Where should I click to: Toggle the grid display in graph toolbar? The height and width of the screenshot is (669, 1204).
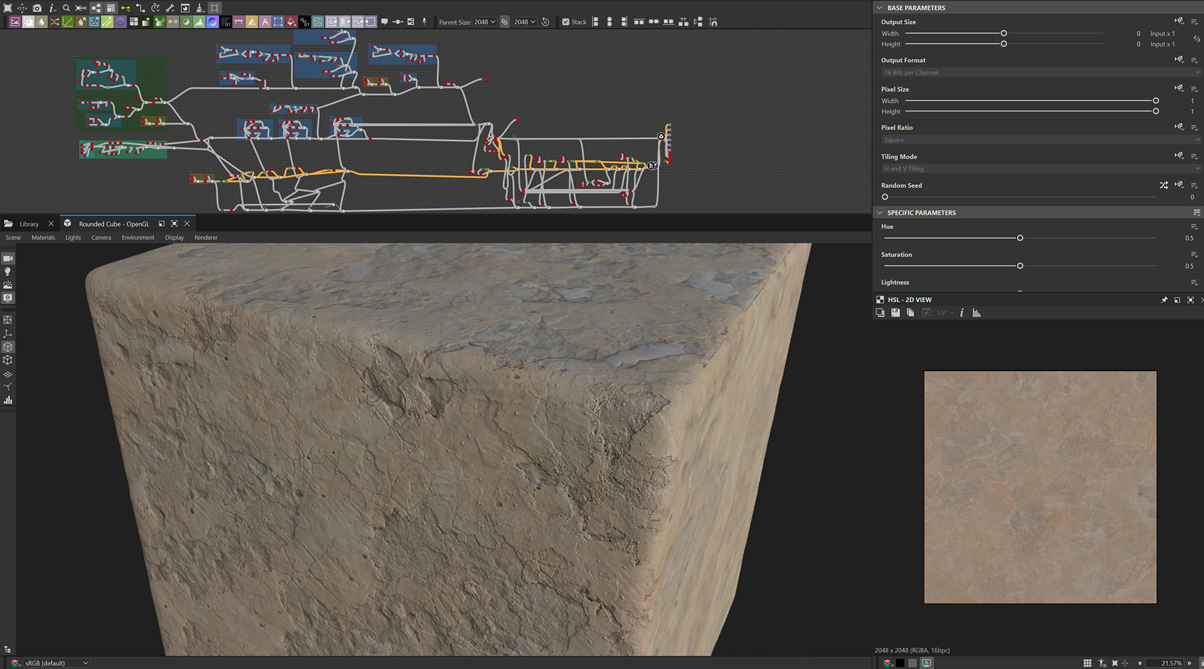tap(214, 8)
